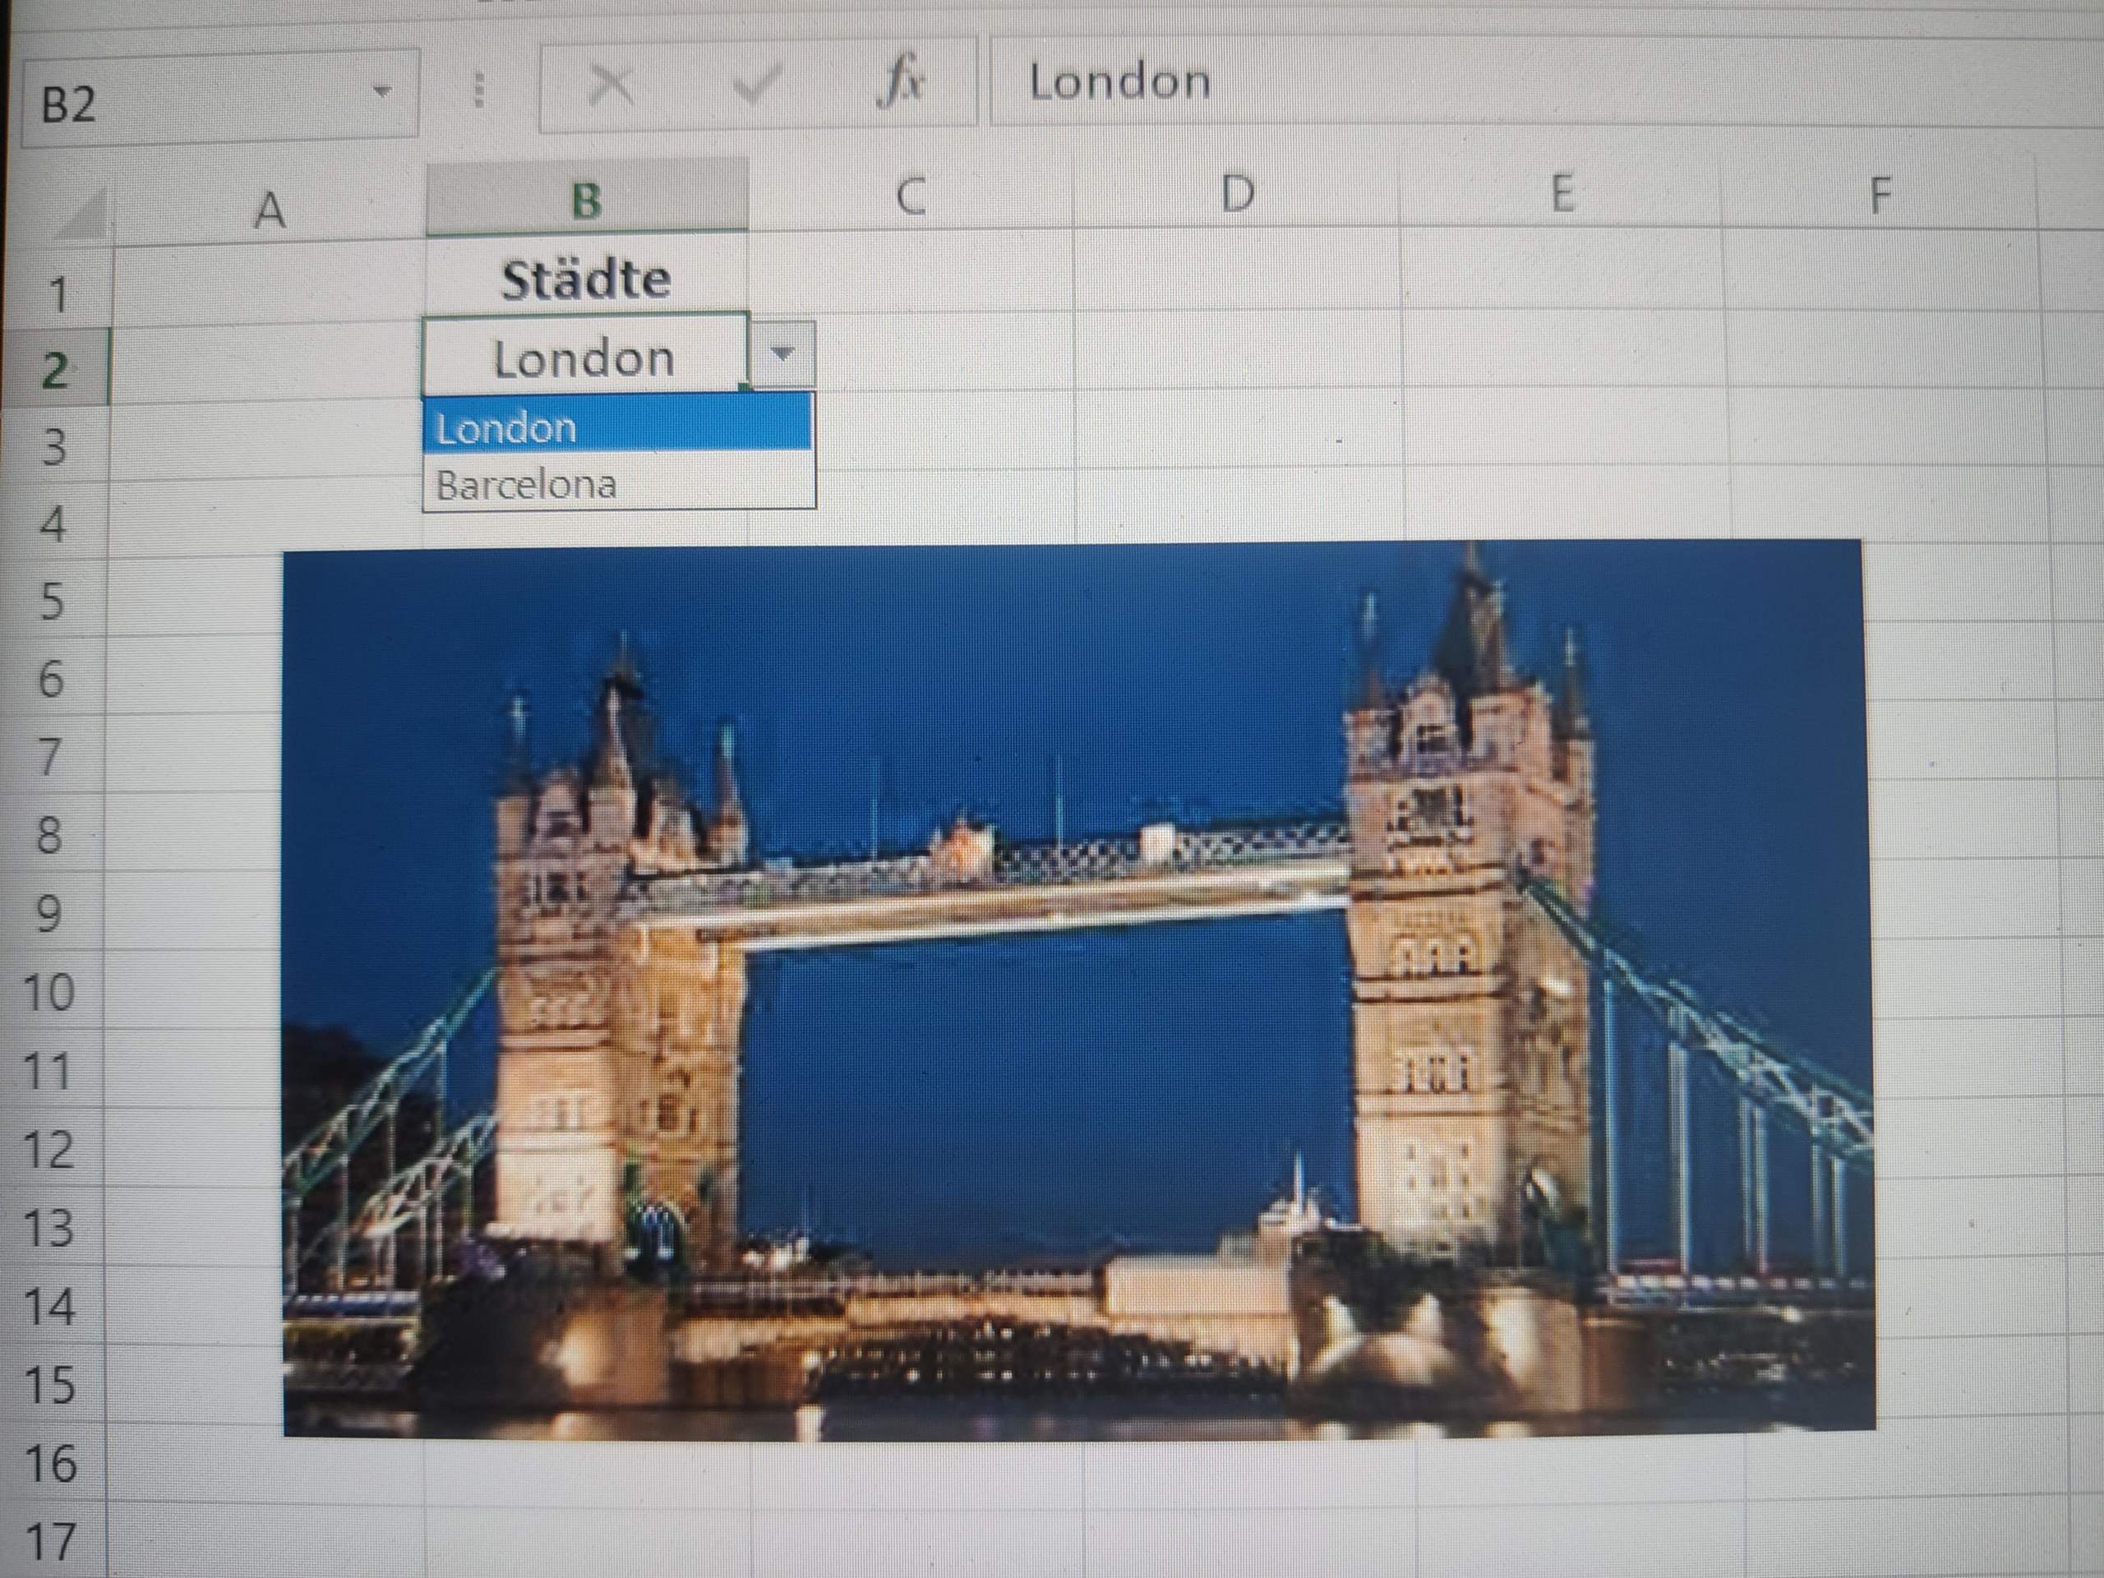Select row 10 by clicking its header
Screen dimensions: 2104x1578
(x=53, y=990)
